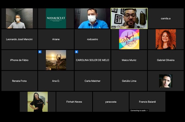Select João's highlighted speaker video

click(x=129, y=18)
